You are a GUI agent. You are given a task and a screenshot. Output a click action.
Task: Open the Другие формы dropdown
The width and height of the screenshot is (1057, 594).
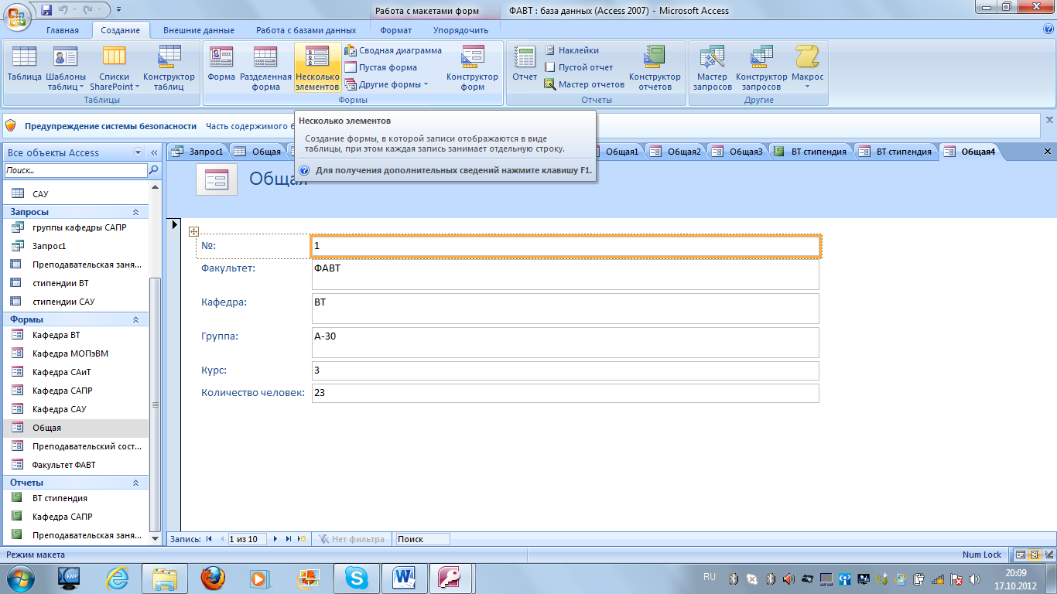click(x=426, y=84)
